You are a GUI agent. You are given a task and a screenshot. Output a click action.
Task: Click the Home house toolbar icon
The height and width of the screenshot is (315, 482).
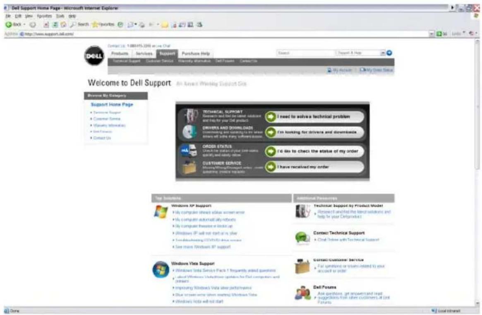[63, 24]
